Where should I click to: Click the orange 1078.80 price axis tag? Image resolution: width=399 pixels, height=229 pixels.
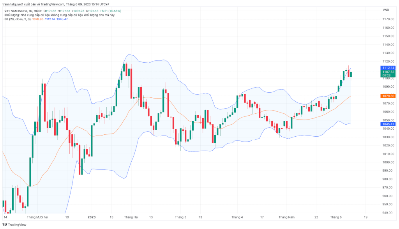(x=388, y=96)
